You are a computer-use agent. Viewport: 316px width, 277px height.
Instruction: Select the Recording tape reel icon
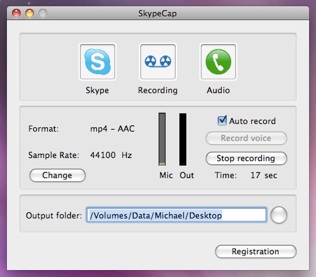[158, 62]
